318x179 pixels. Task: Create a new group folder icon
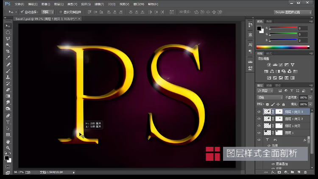click(292, 172)
